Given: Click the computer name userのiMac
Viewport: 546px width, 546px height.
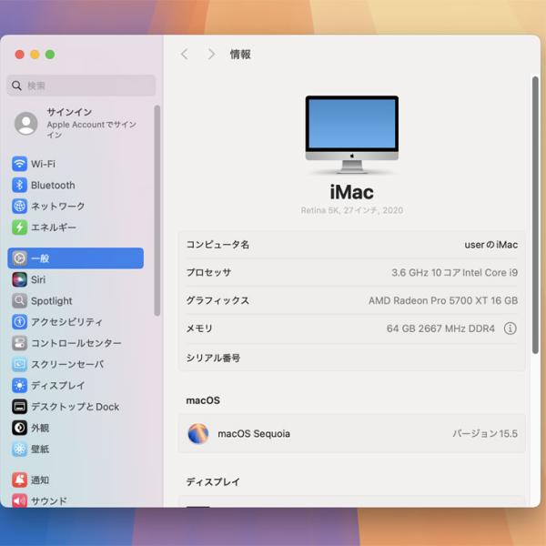Looking at the screenshot, I should 490,245.
